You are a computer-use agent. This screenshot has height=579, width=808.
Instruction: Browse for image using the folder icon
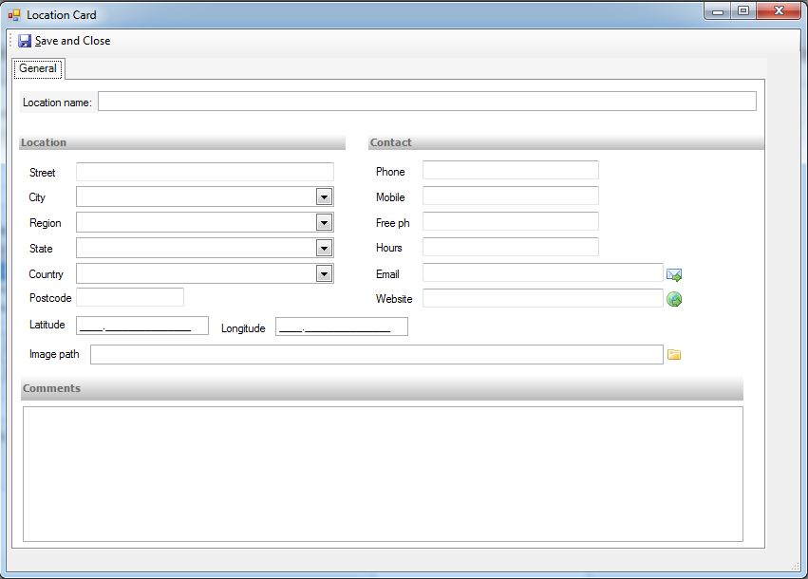(674, 355)
